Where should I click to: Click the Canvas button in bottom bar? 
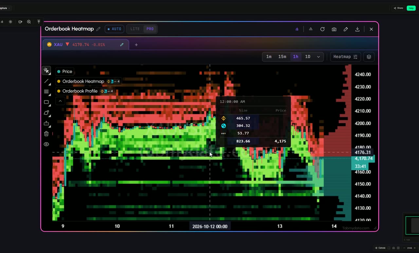pyautogui.click(x=380, y=248)
